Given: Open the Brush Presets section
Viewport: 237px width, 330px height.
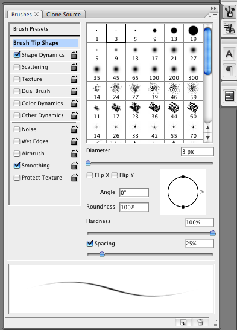Looking at the screenshot, I should pos(45,29).
